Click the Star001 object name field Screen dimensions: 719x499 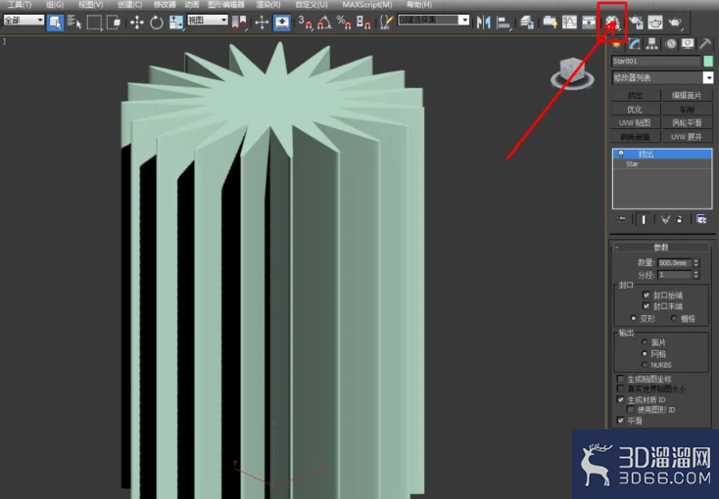tap(655, 61)
